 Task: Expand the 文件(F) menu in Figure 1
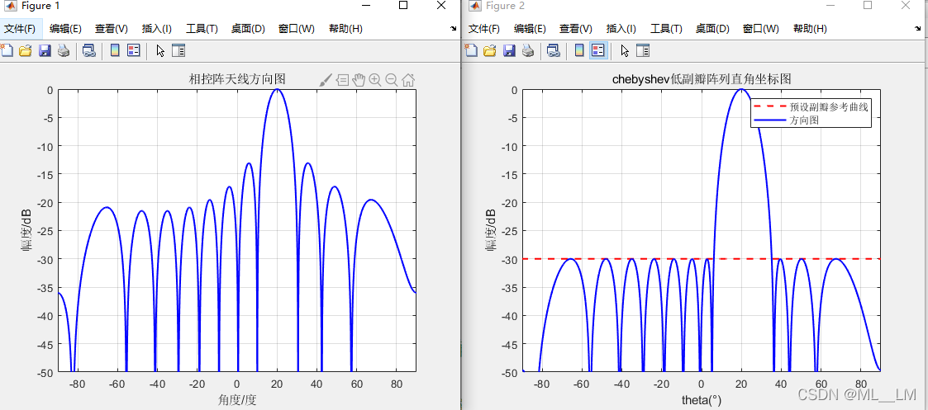(x=20, y=29)
